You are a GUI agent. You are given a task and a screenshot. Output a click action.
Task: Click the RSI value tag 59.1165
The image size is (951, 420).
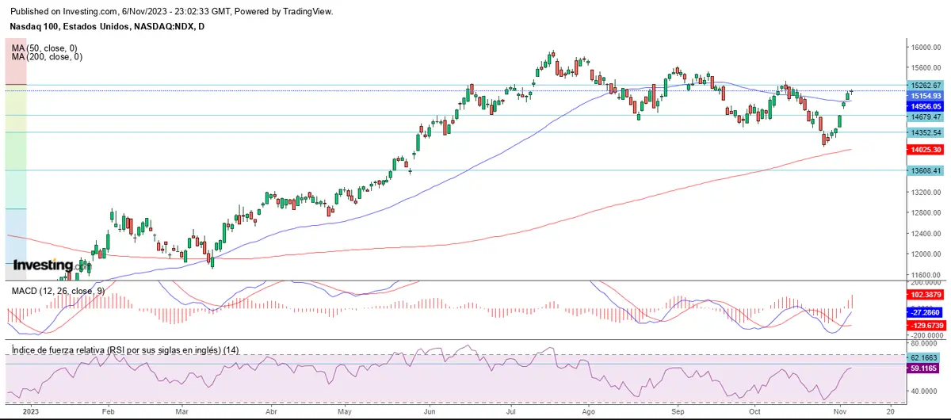[926, 368]
